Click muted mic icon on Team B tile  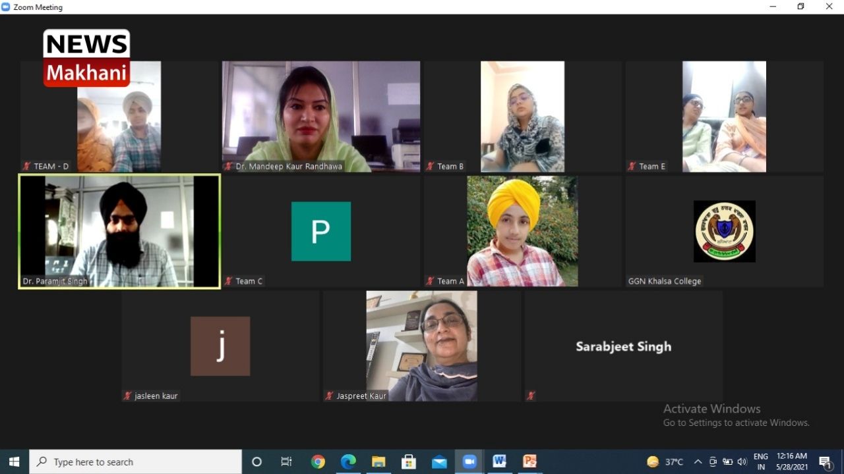pos(431,167)
